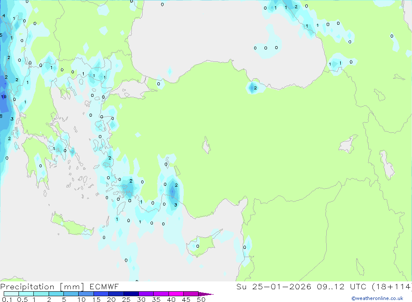
Task: Choose the 40–45 mm magenta legend swatch
Action: point(176,294)
